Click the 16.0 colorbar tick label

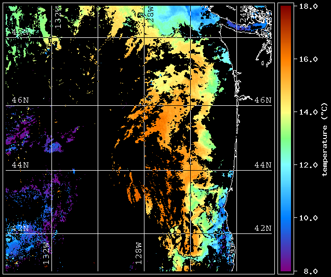[309, 59]
